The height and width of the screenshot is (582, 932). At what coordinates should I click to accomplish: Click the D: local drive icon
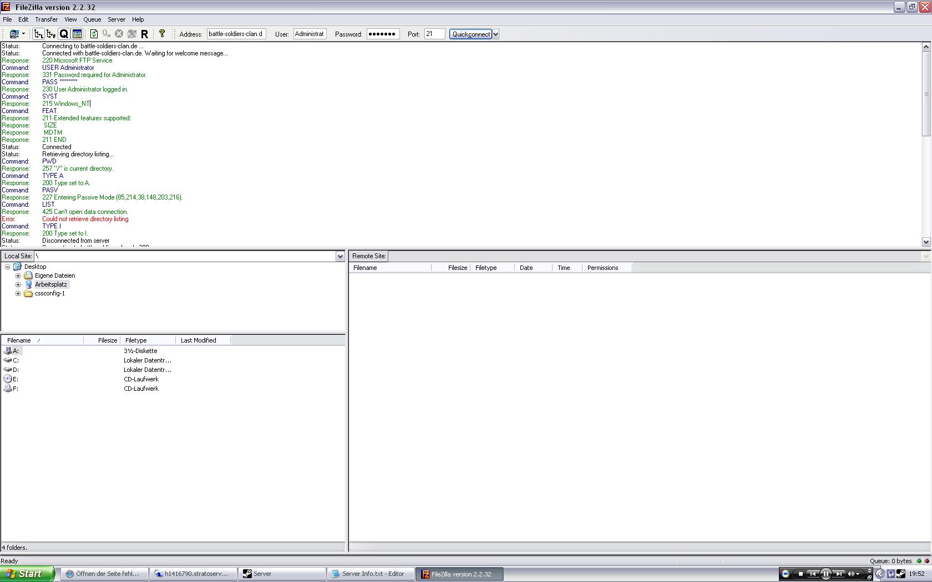(x=8, y=369)
